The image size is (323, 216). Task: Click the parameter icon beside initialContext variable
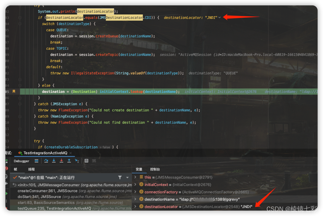[x=141, y=185]
